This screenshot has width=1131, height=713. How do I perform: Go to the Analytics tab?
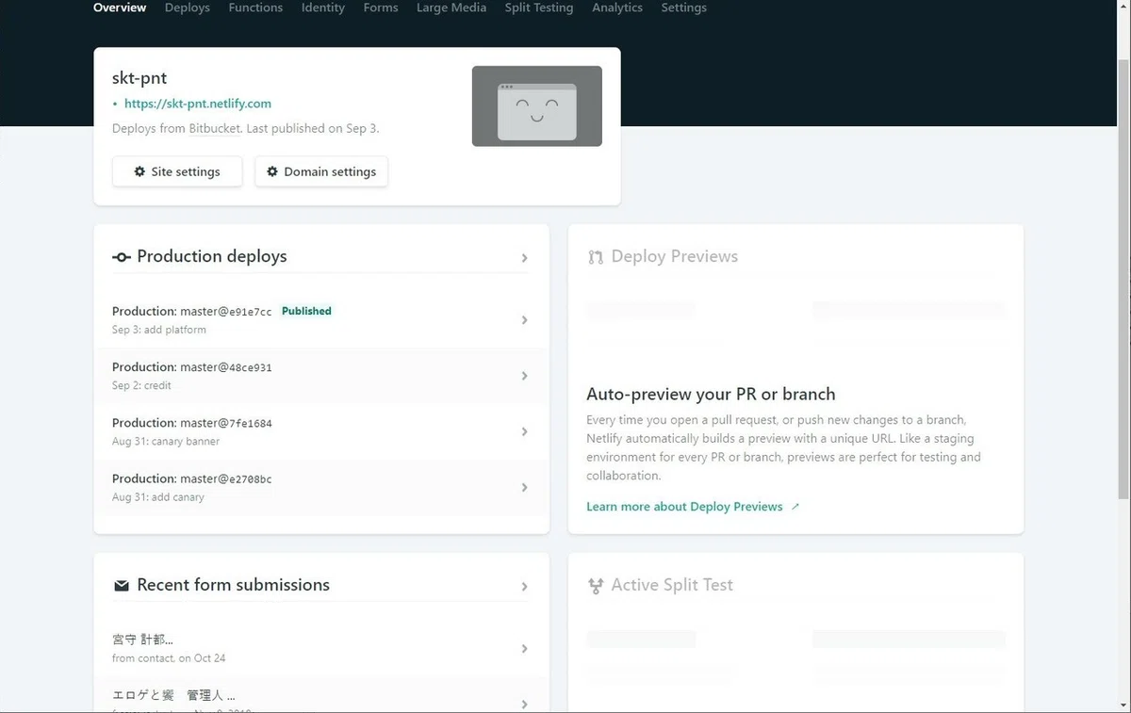coord(617,8)
